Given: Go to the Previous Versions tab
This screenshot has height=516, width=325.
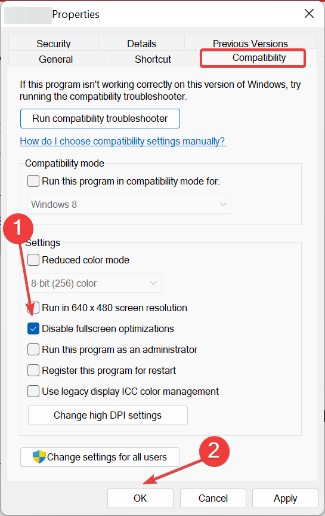Looking at the screenshot, I should [250, 43].
